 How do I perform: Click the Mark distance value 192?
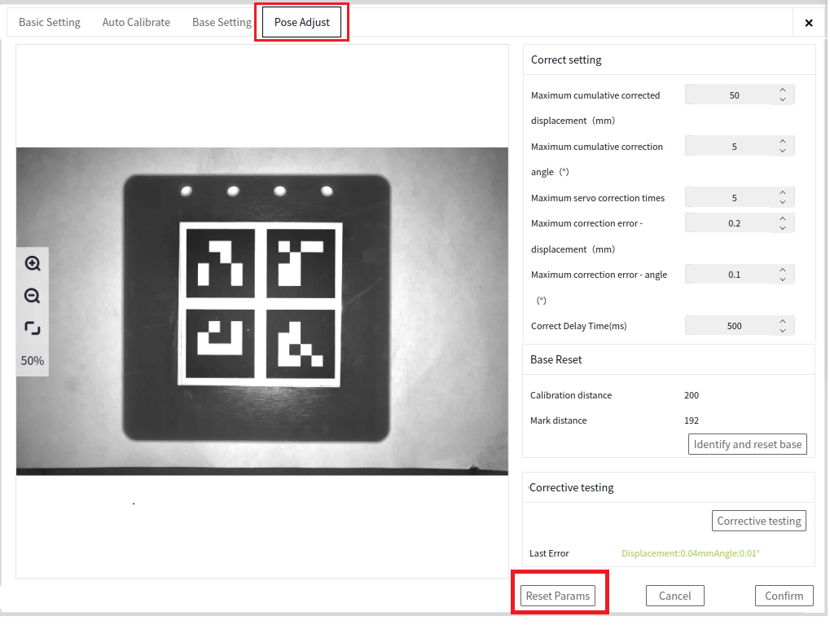[692, 420]
